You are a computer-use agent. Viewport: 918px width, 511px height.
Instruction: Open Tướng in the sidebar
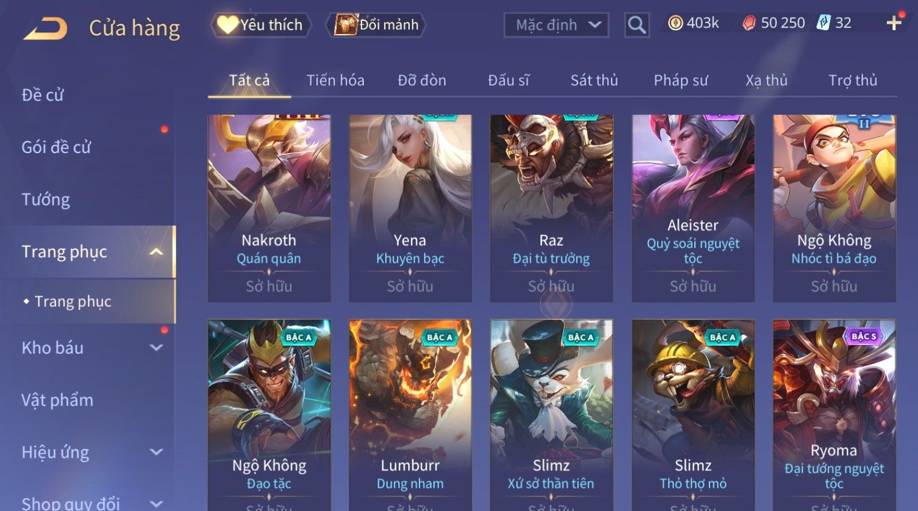pos(46,199)
